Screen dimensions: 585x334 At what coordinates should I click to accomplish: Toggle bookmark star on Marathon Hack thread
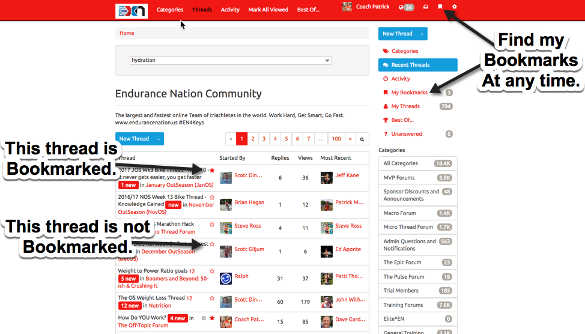(212, 224)
